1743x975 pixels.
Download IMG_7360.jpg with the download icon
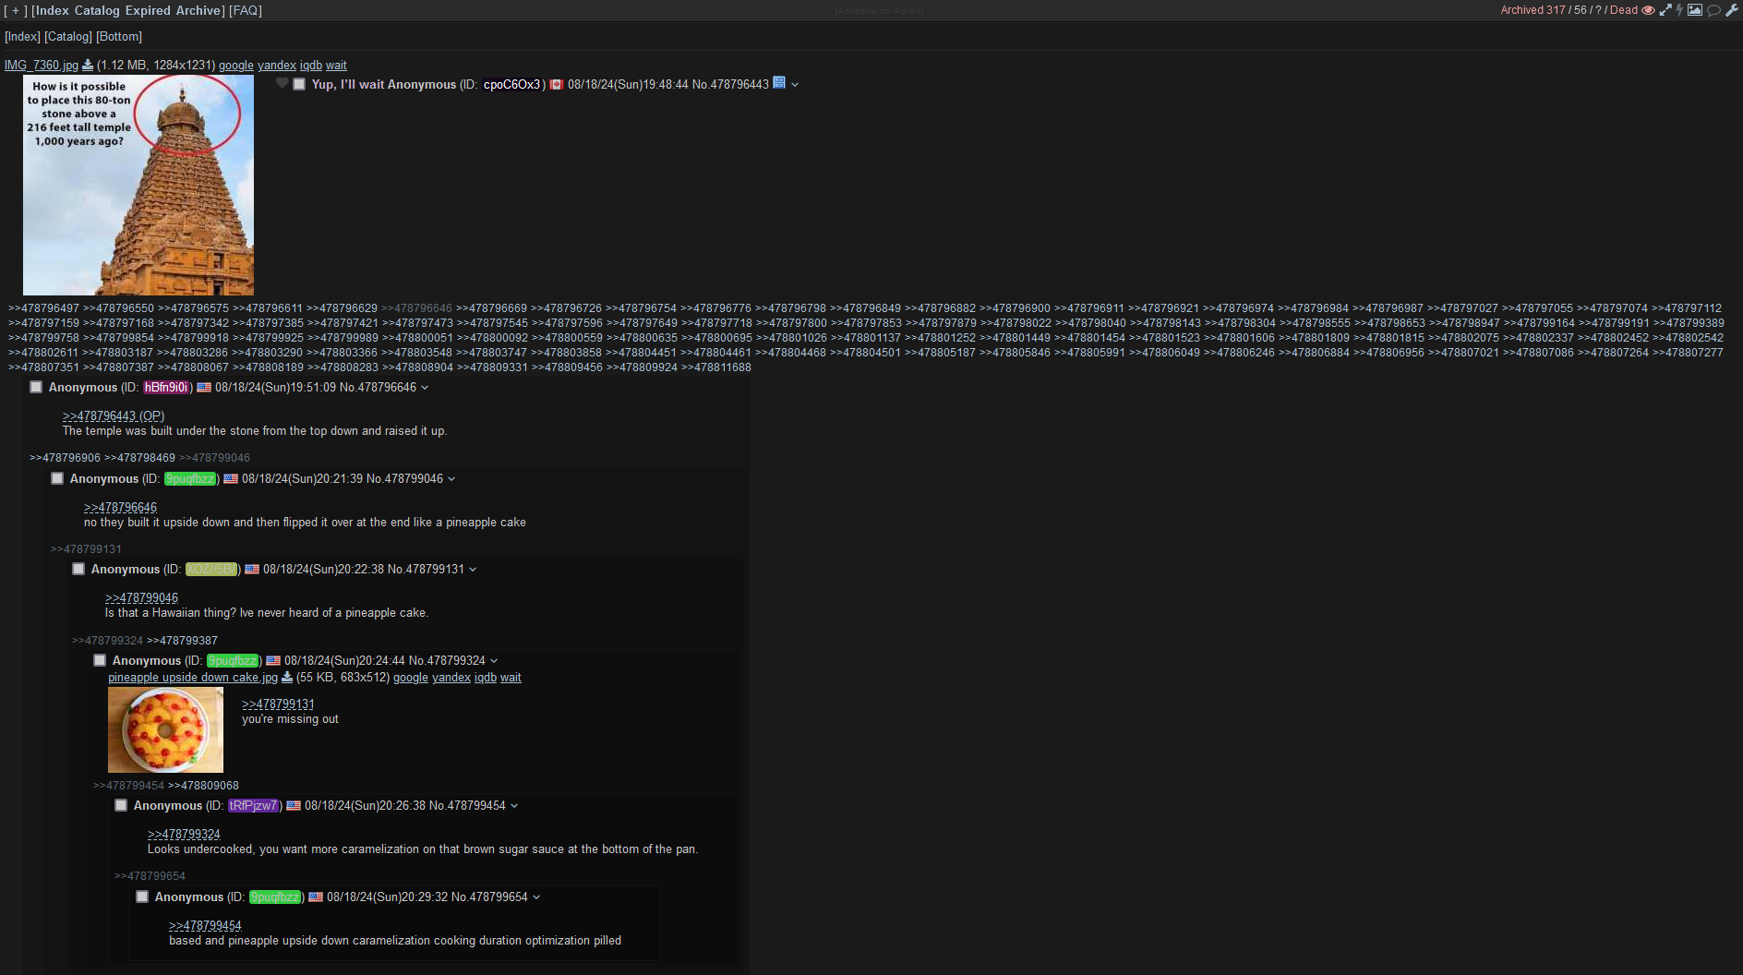[x=88, y=65]
